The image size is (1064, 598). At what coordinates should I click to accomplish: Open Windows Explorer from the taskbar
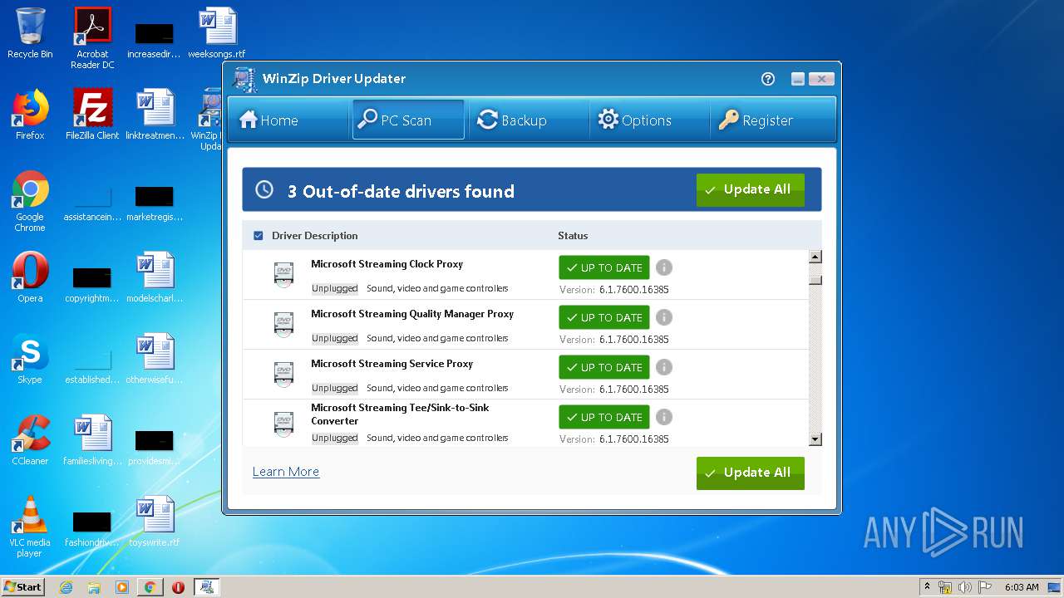click(x=94, y=587)
